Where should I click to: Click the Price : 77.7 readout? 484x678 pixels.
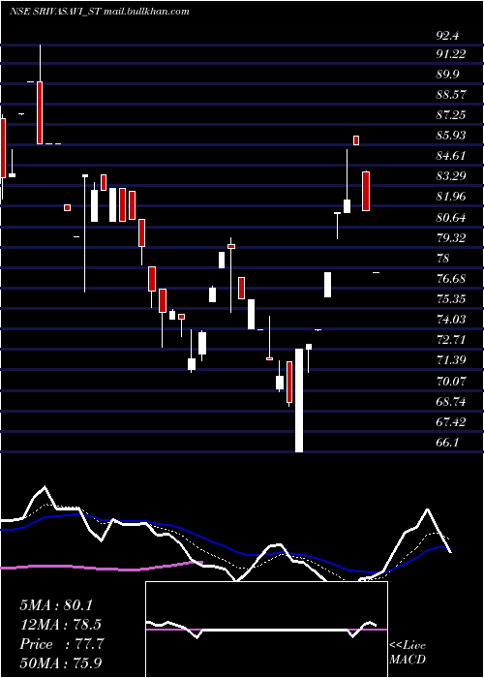61,644
